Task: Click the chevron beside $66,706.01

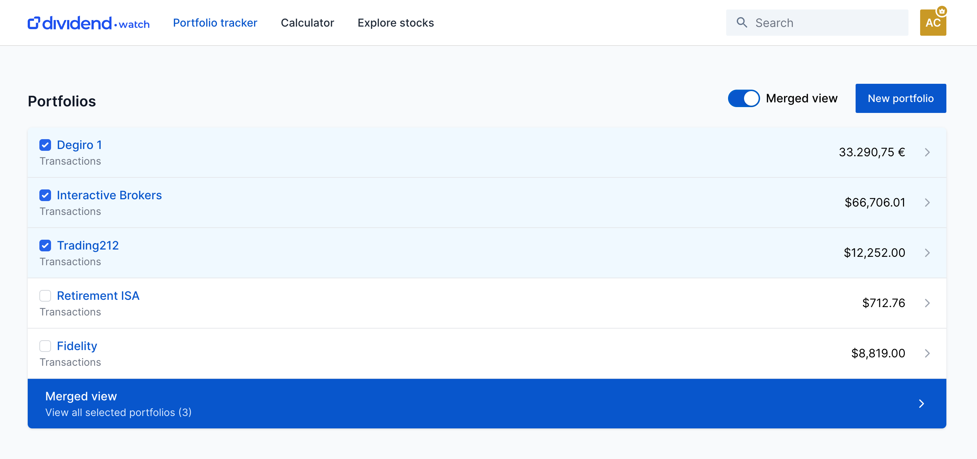Action: tap(927, 203)
